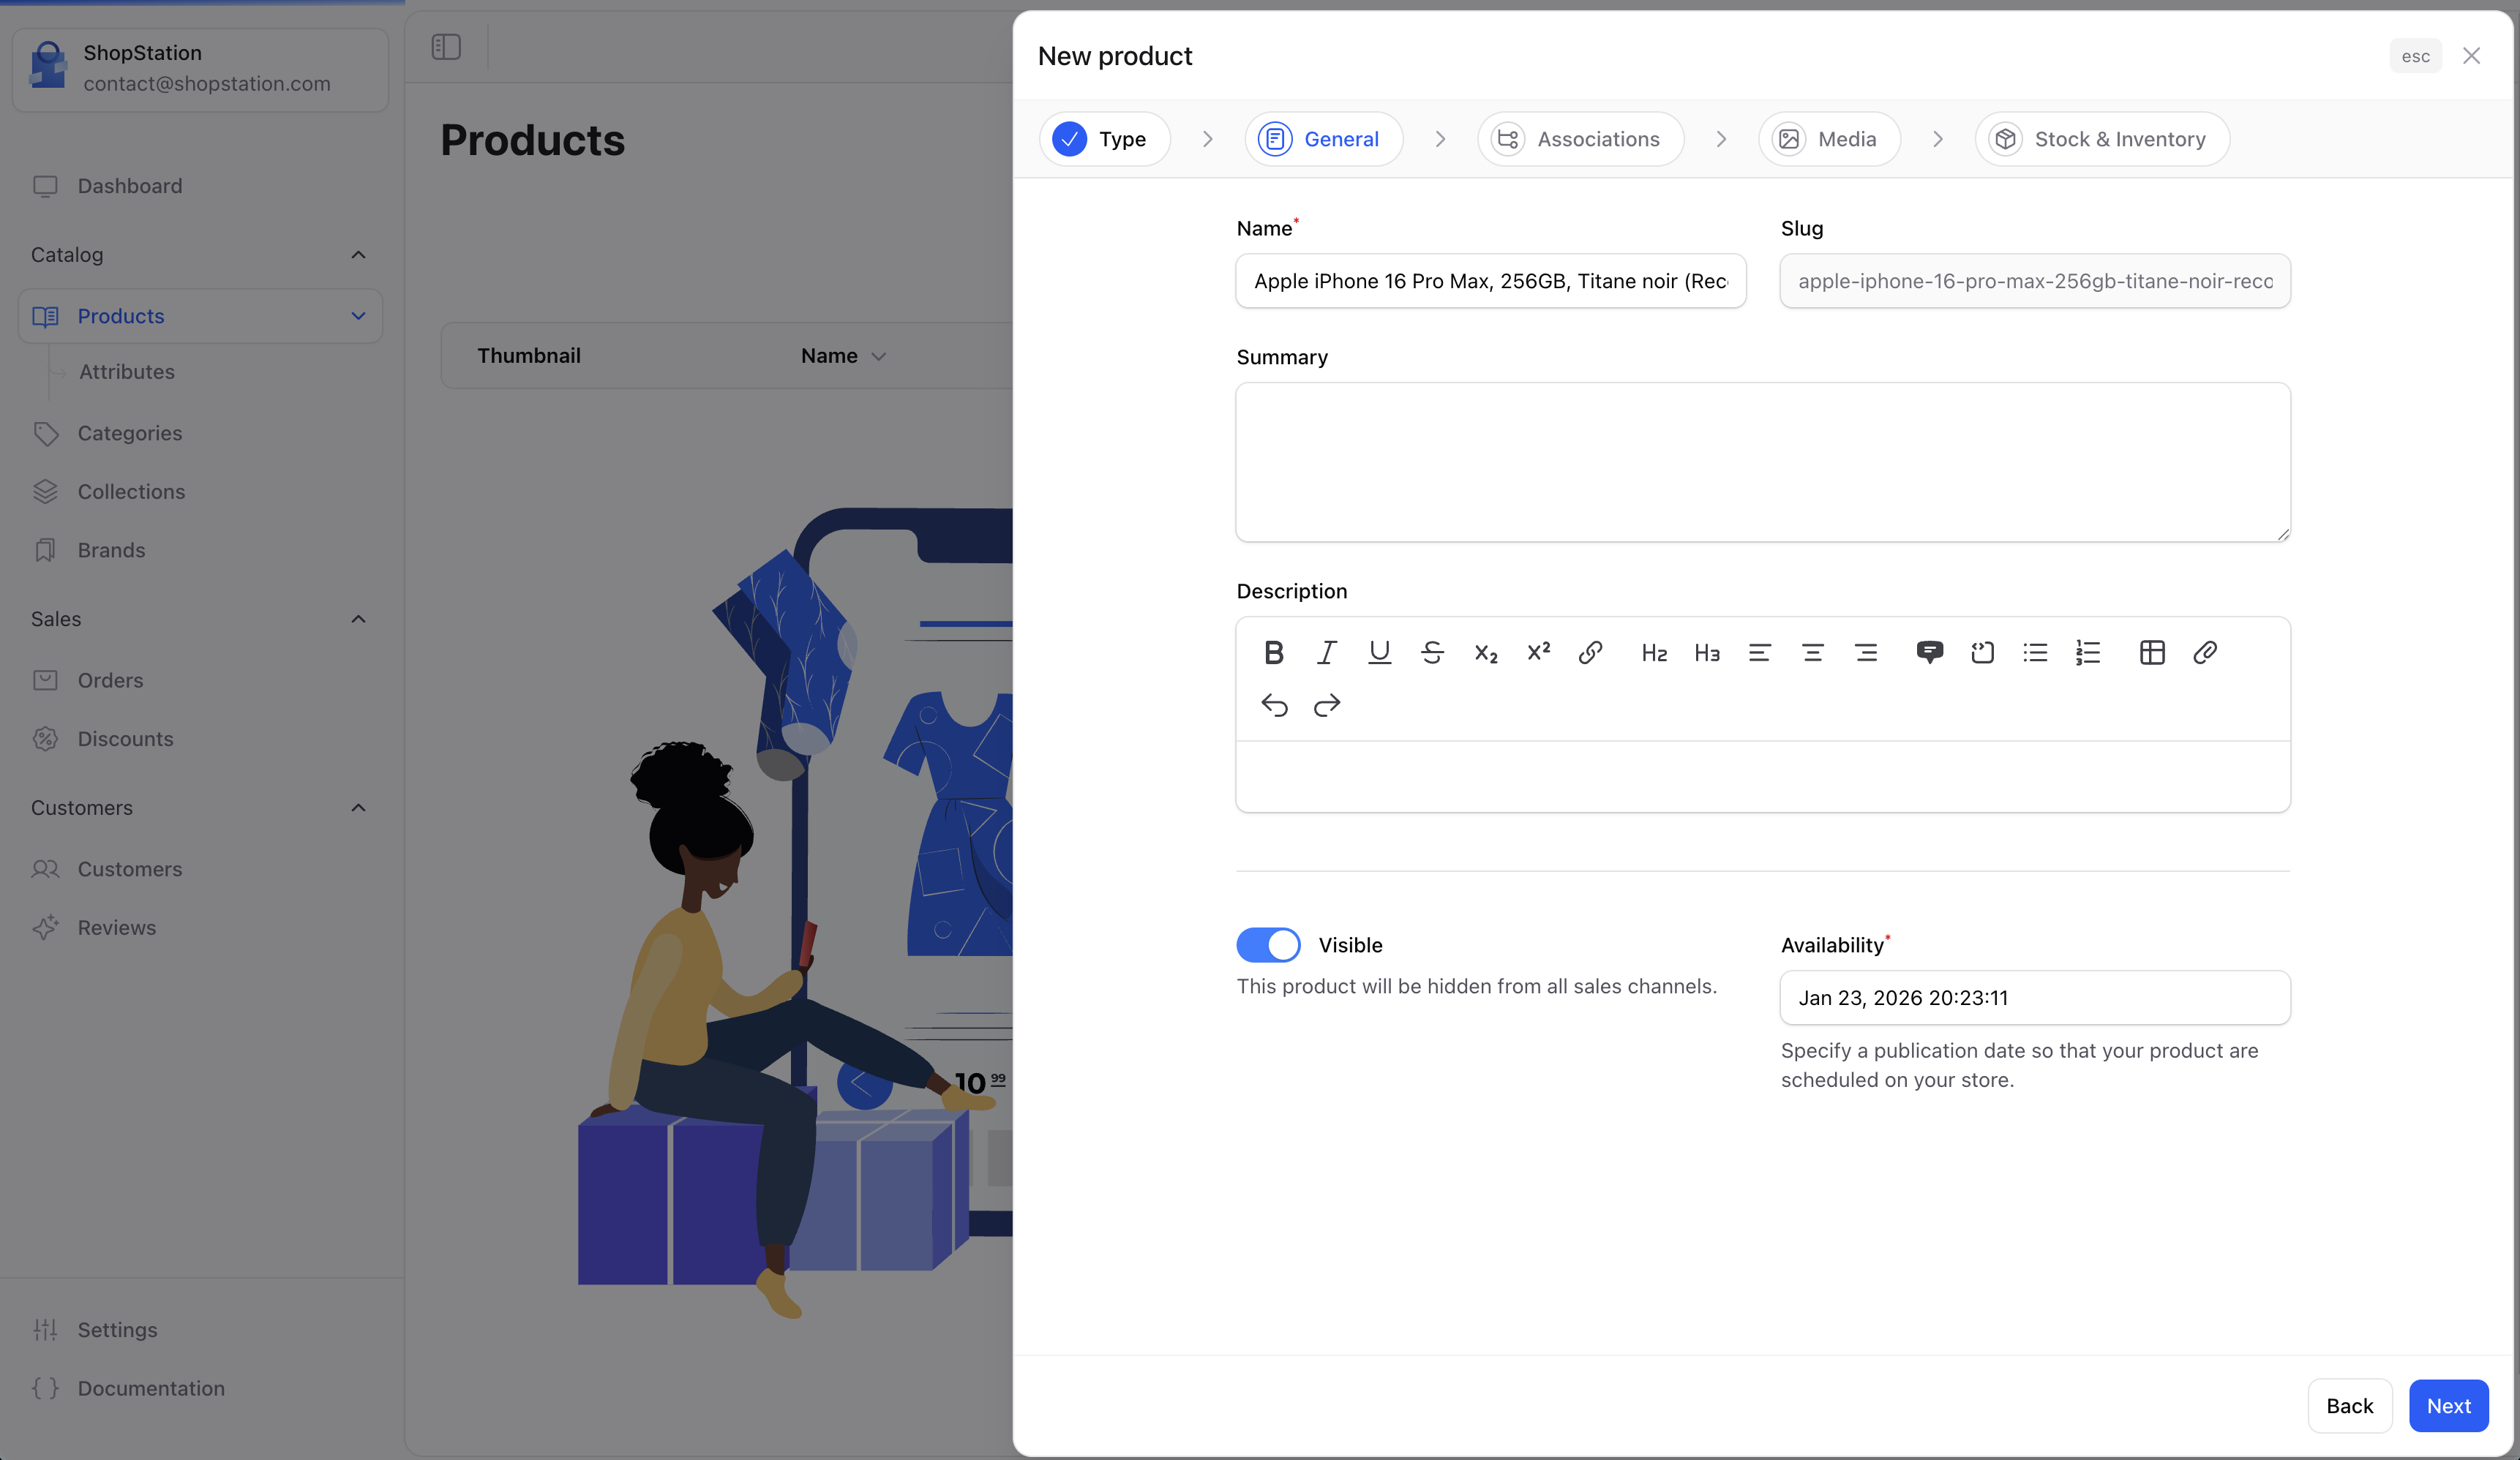Image resolution: width=2520 pixels, height=1460 pixels.
Task: Select the italic formatting icon
Action: (1327, 652)
